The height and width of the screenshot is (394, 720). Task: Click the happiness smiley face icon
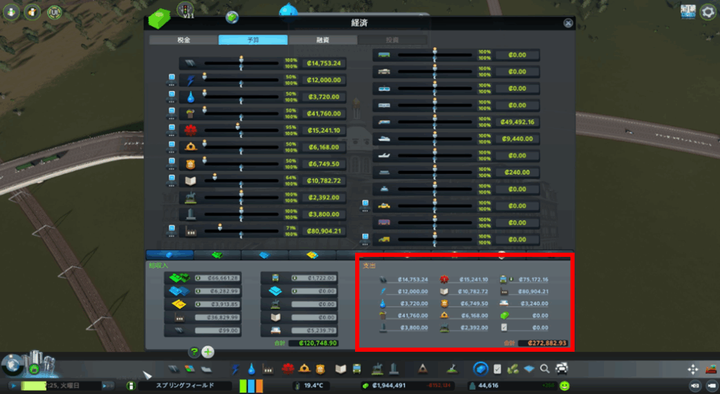pos(565,386)
